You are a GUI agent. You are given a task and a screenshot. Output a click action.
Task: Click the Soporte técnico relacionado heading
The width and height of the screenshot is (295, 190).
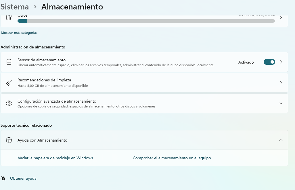point(26,125)
